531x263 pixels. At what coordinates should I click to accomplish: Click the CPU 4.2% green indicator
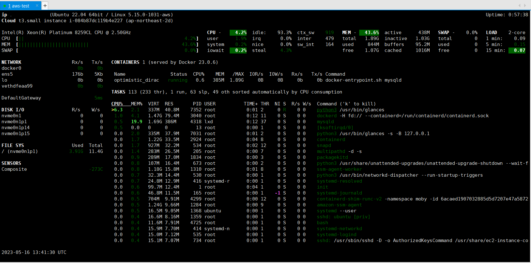click(x=238, y=33)
